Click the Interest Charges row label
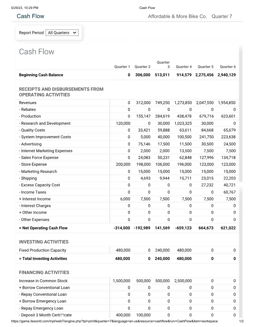The image size is (254, 327). click(35, 206)
